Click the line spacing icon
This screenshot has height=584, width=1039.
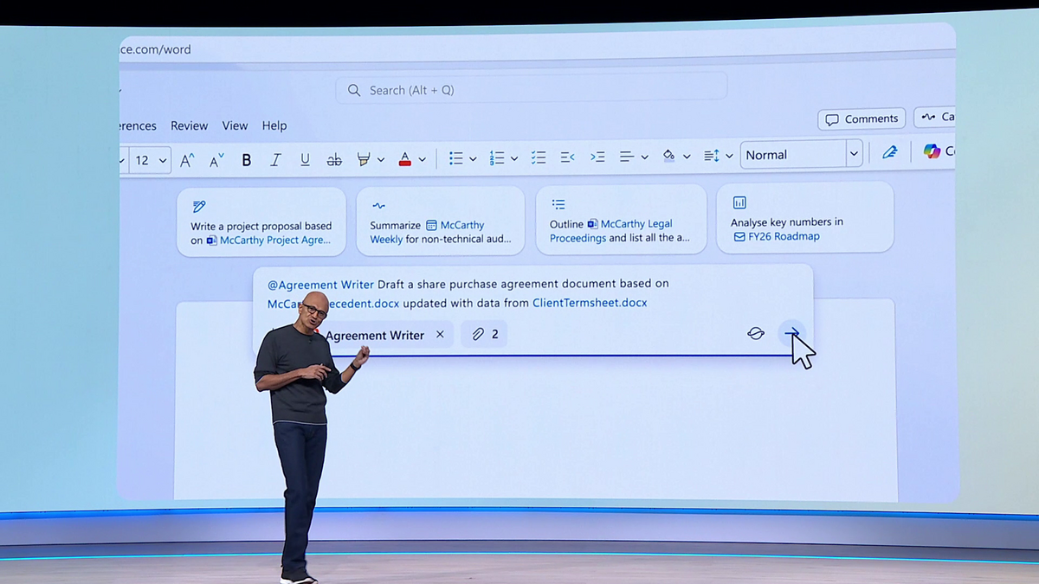click(x=712, y=156)
